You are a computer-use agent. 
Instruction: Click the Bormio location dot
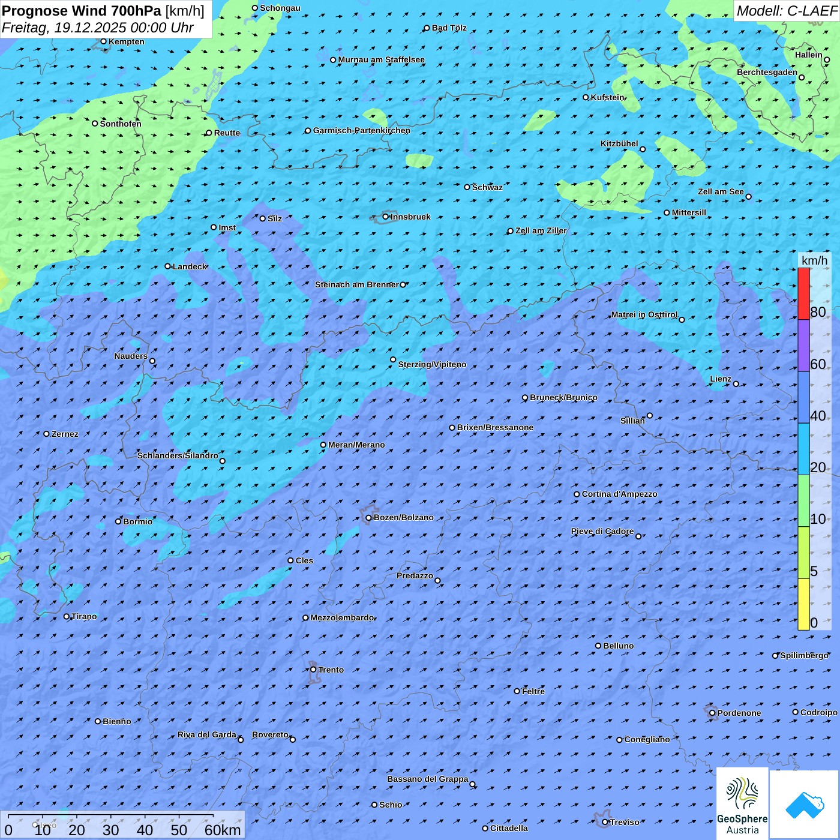click(x=118, y=521)
